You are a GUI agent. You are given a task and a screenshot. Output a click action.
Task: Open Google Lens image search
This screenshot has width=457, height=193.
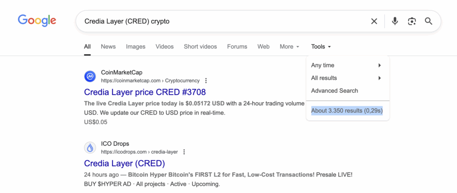pos(411,21)
